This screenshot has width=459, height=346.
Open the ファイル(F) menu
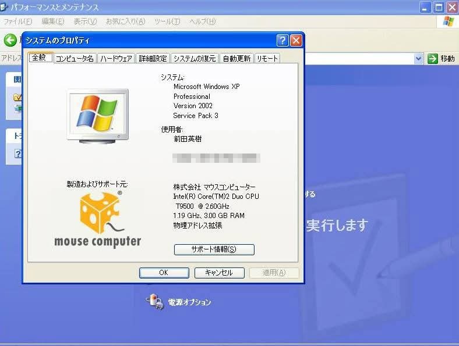pos(17,22)
